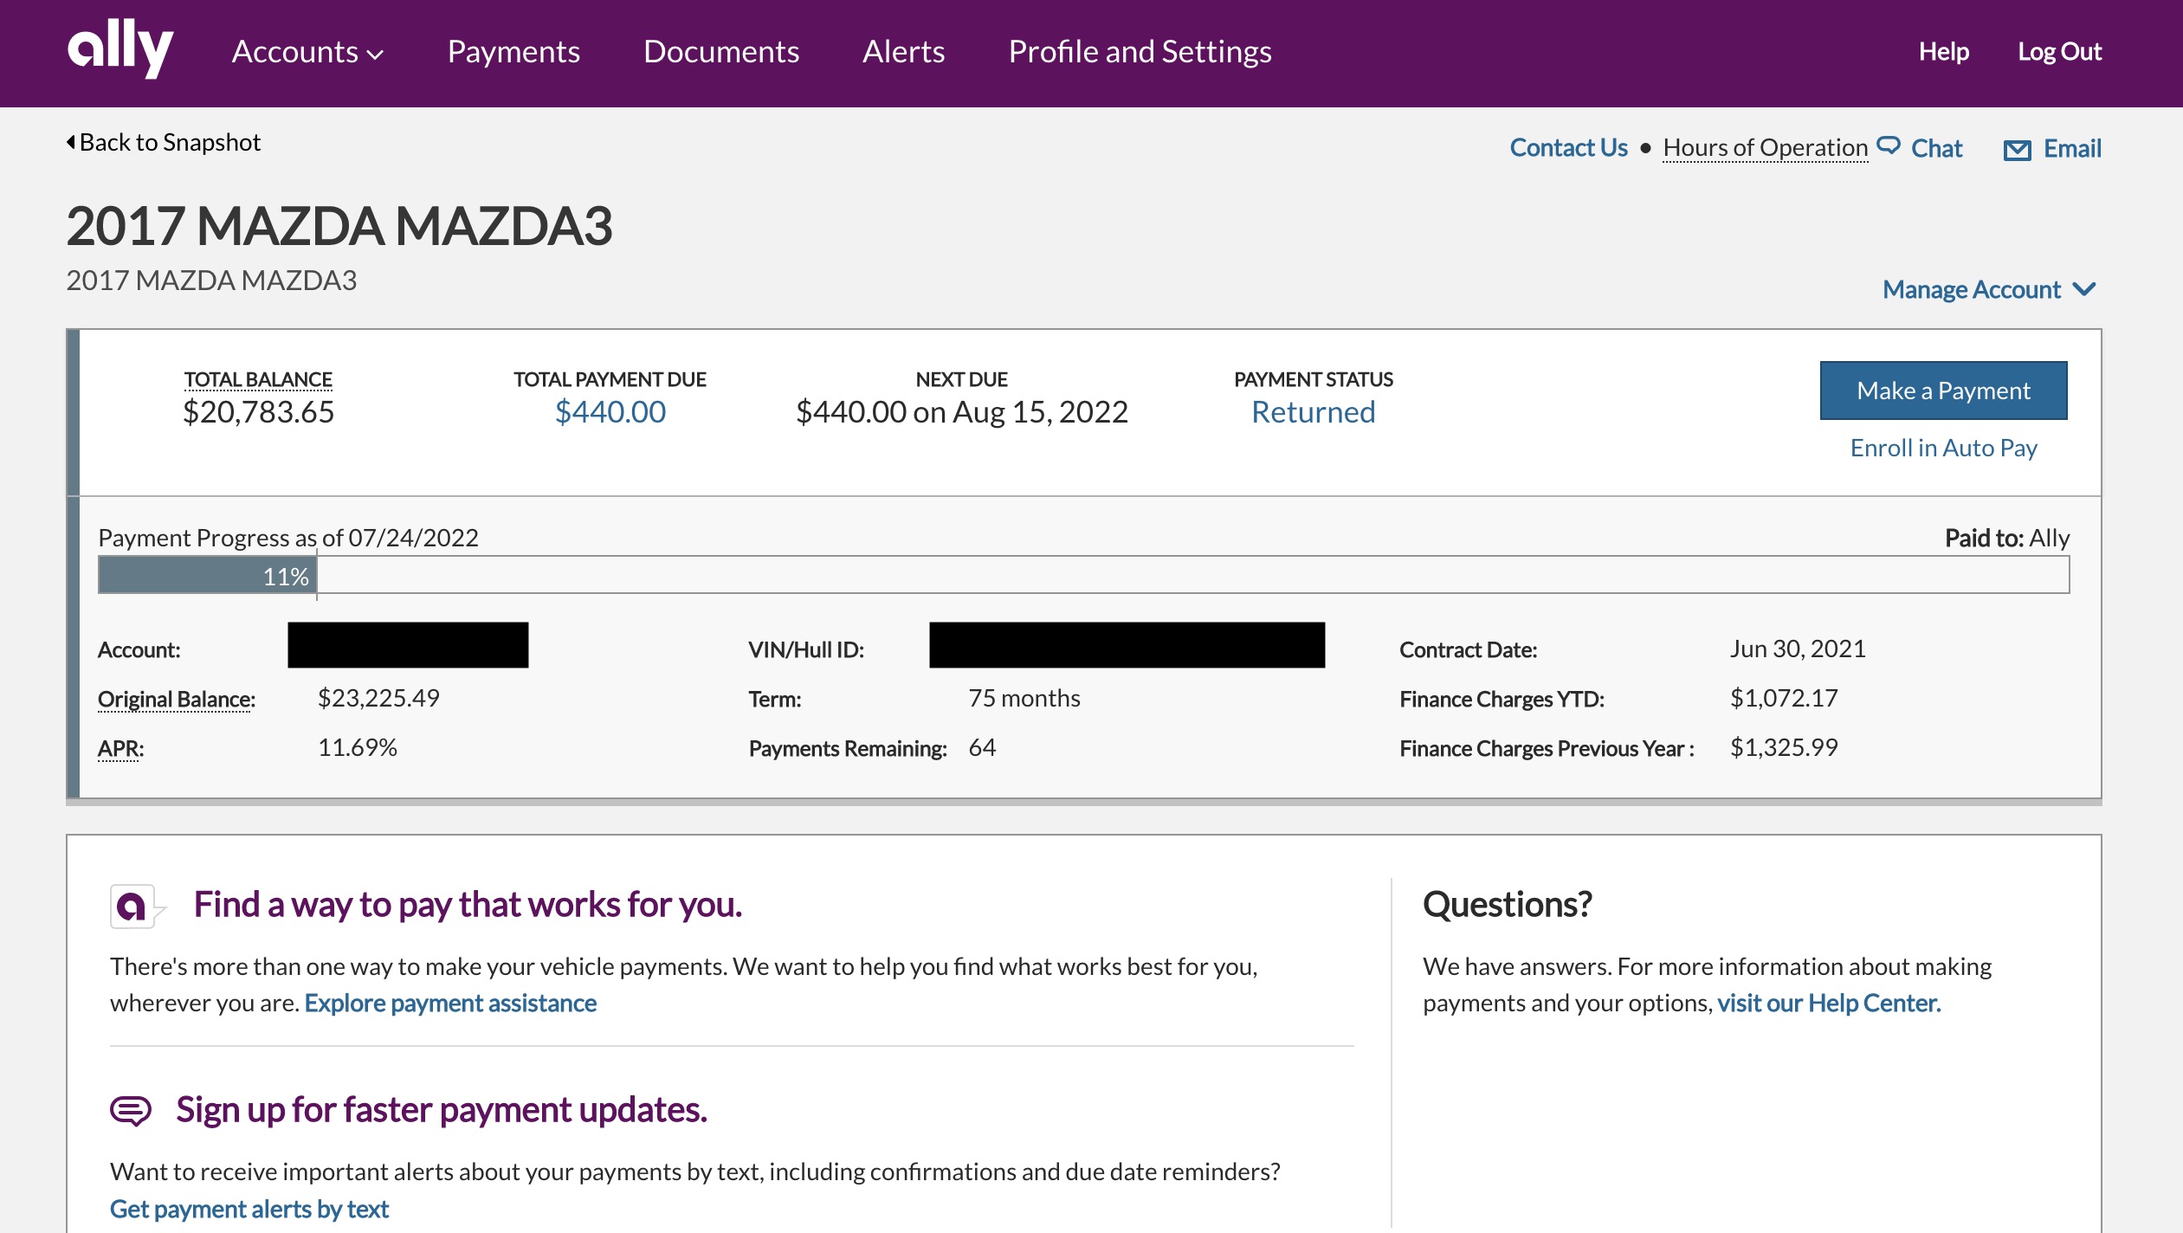The width and height of the screenshot is (2183, 1233).
Task: Click the Manage Account chevron arrow
Action: (x=2084, y=289)
